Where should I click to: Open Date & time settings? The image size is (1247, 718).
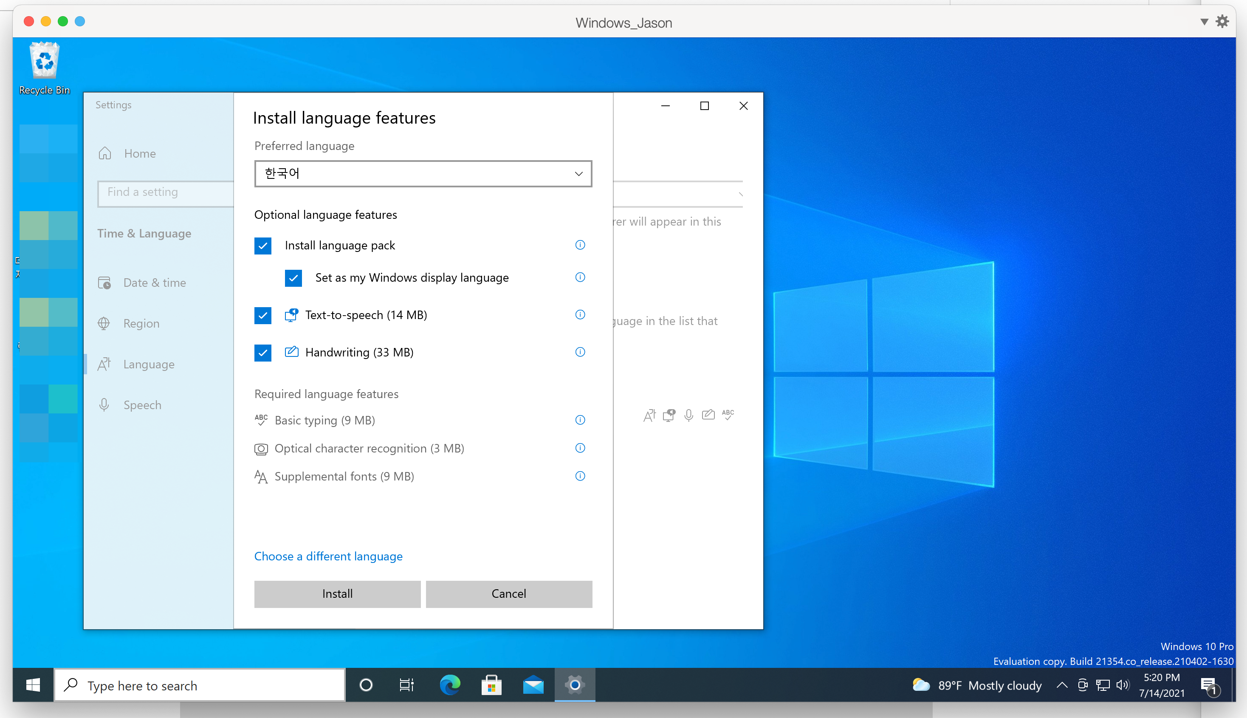tap(142, 283)
